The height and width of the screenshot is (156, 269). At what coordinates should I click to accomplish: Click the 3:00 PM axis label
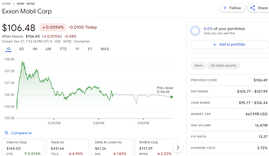pos(98,123)
